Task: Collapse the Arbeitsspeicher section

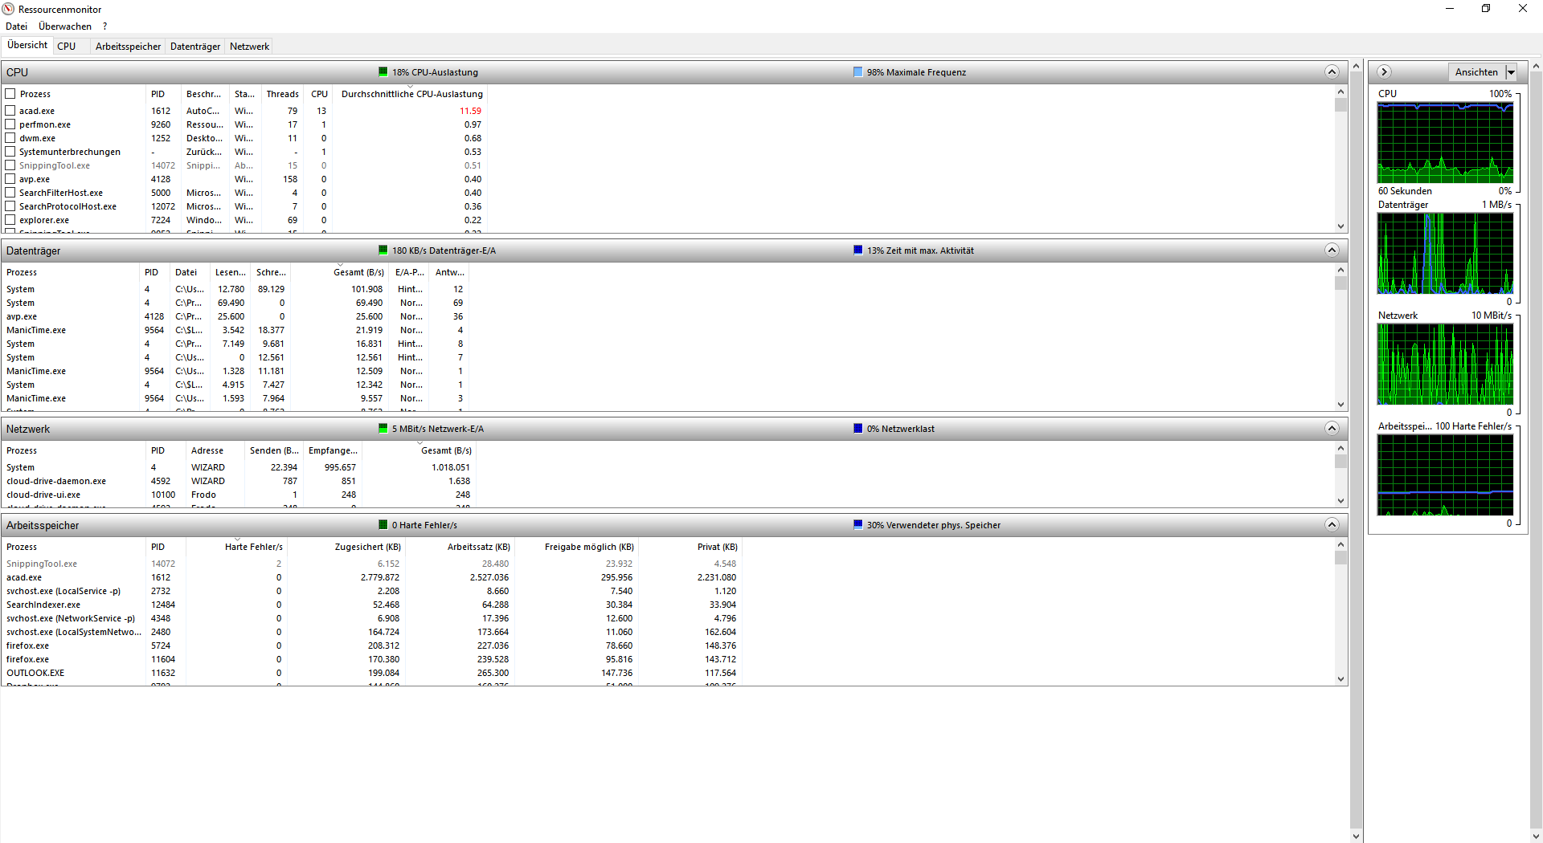Action: [x=1332, y=525]
